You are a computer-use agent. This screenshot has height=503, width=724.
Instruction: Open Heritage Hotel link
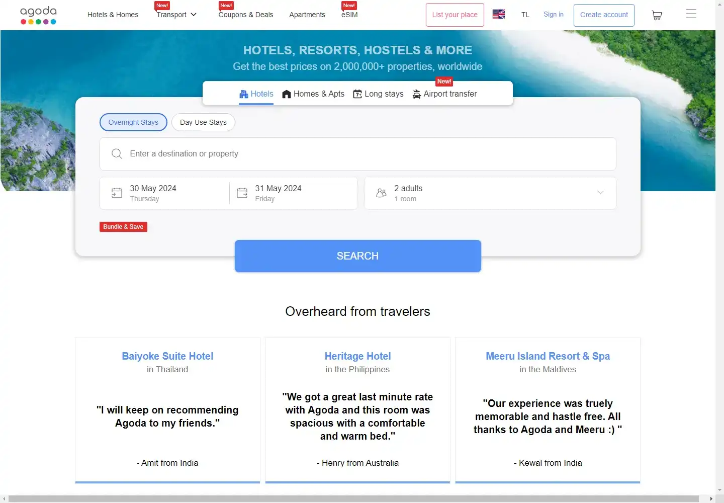(x=357, y=356)
